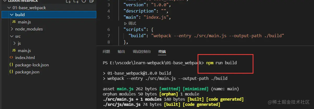Expand the node_modules folder chevron
Screen dimensions: 314x109
click(11, 29)
